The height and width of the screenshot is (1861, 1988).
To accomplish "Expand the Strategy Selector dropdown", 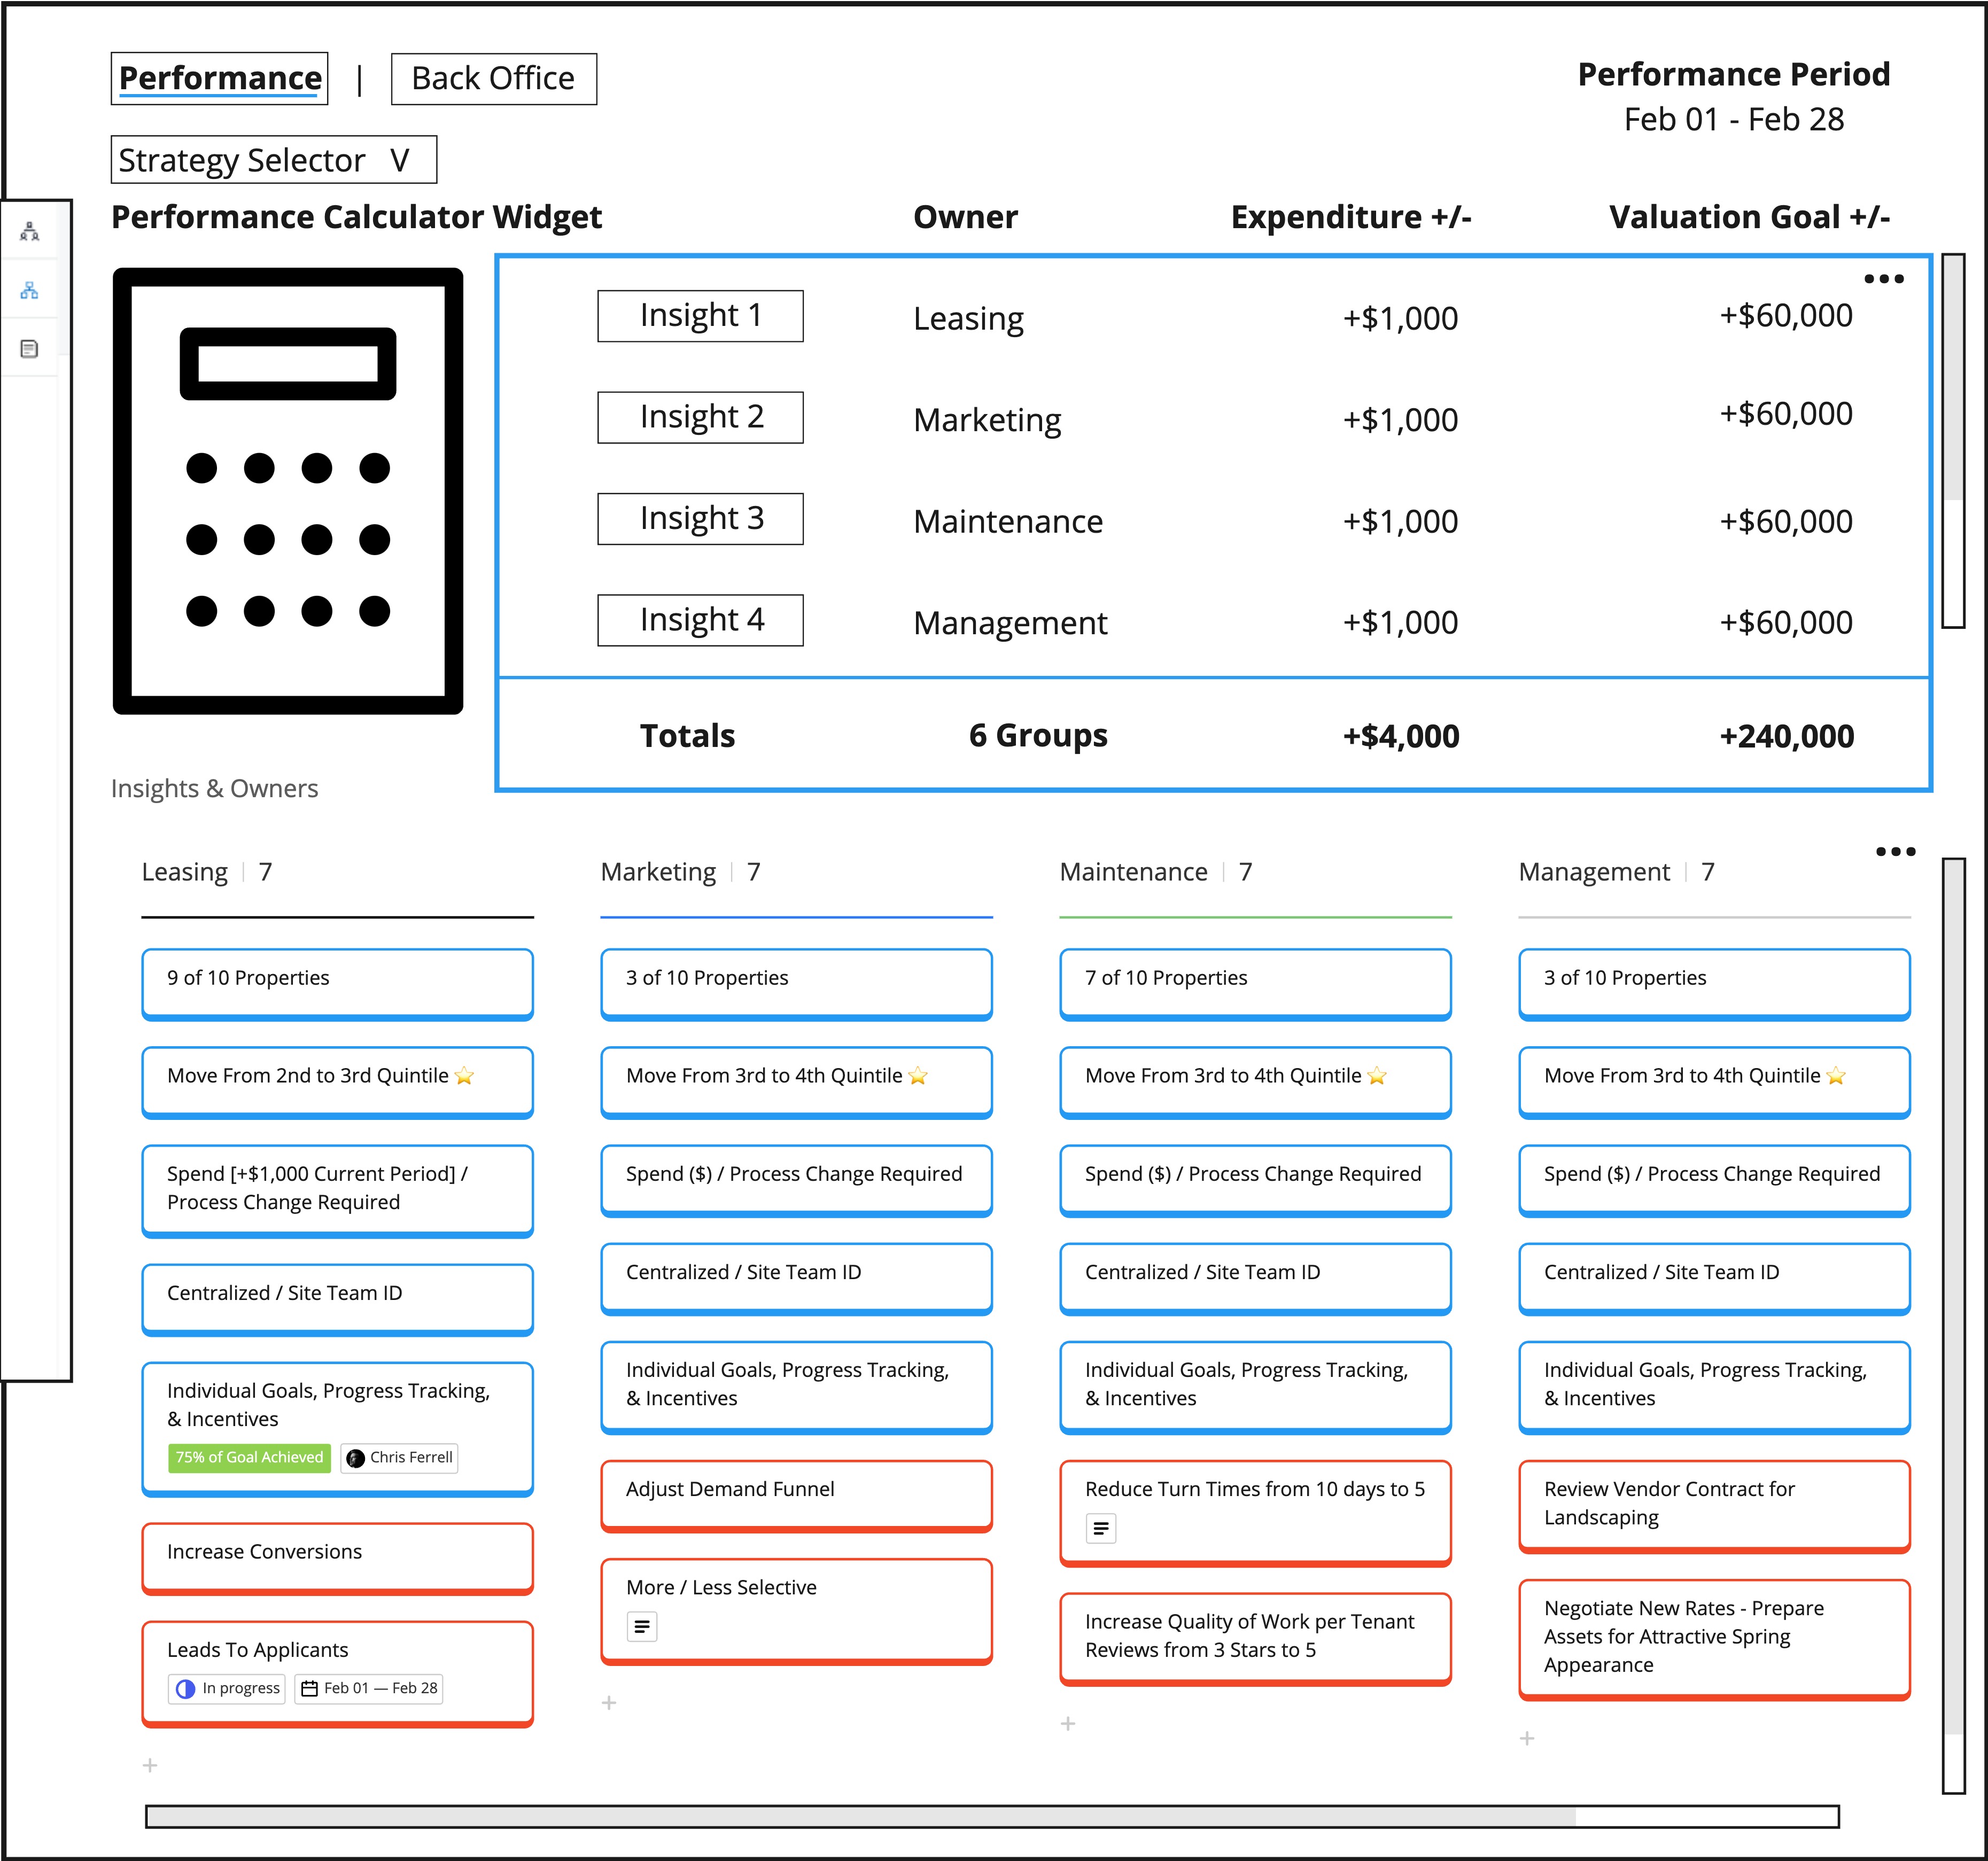I will [273, 160].
